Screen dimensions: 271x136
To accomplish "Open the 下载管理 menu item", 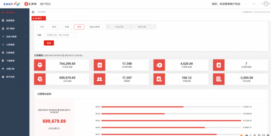I will [x=15, y=60].
